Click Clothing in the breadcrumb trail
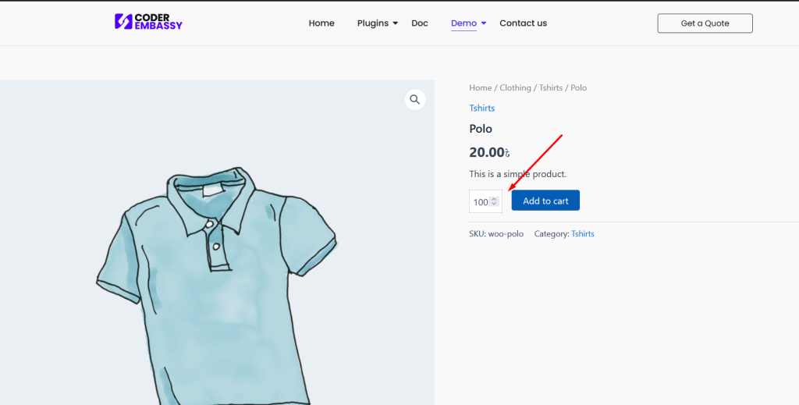799x405 pixels. pos(515,88)
